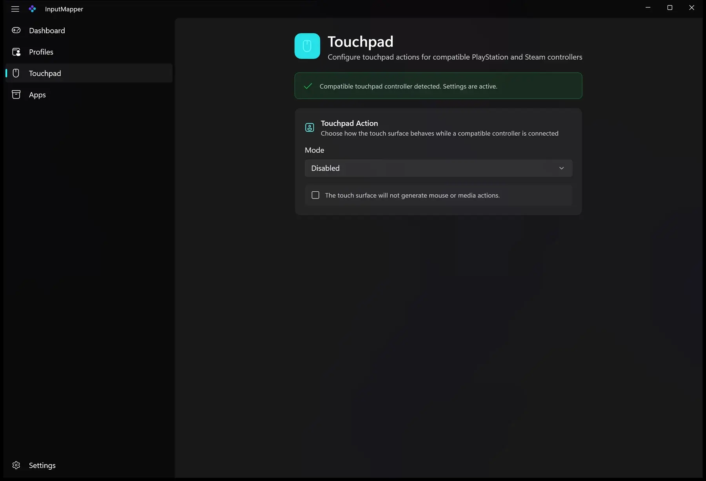This screenshot has width=706, height=481.
Task: Click the Dashboard gamepad icon
Action: (16, 30)
